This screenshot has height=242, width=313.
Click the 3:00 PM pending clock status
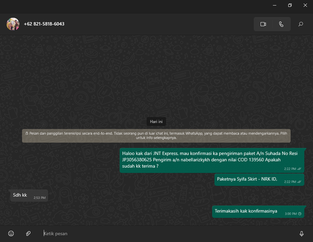[300, 214]
